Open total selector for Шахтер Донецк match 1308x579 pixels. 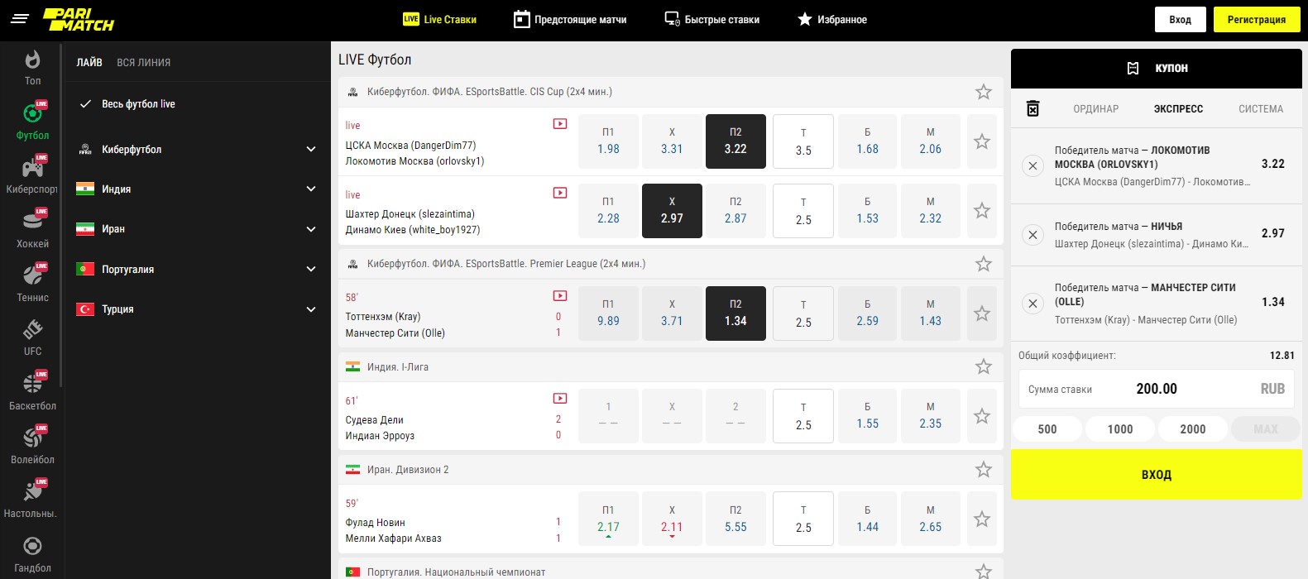803,211
